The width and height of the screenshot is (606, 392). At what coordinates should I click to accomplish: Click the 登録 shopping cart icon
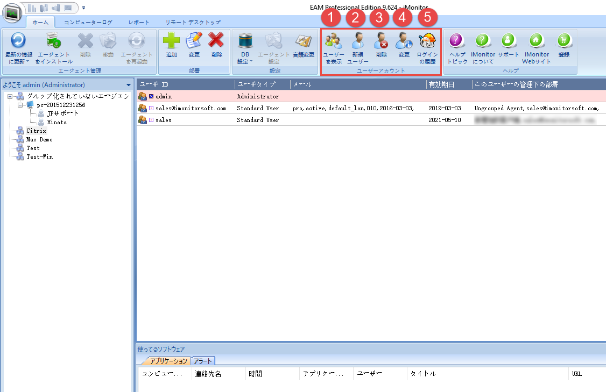click(x=564, y=40)
